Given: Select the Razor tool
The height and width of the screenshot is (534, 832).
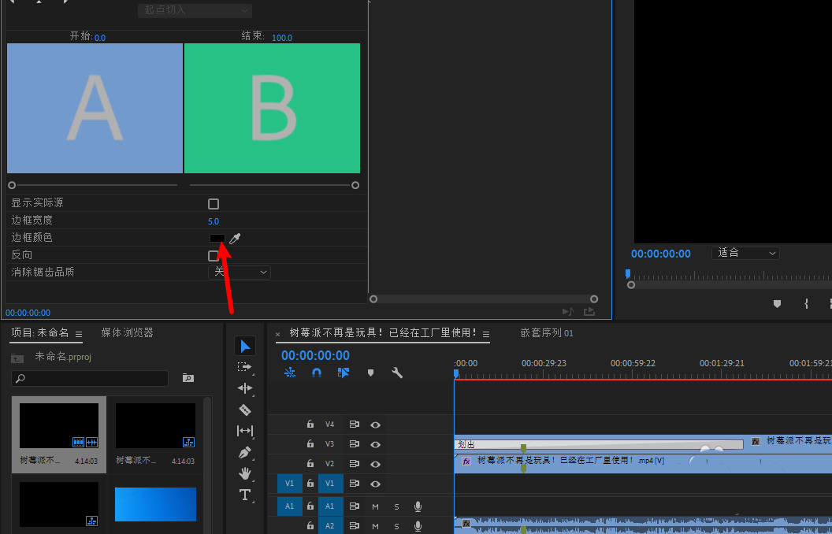Looking at the screenshot, I should pyautogui.click(x=245, y=410).
